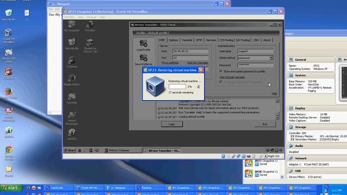Click optical disc indicator in VM status bar
347x195 pixels.
point(228,156)
